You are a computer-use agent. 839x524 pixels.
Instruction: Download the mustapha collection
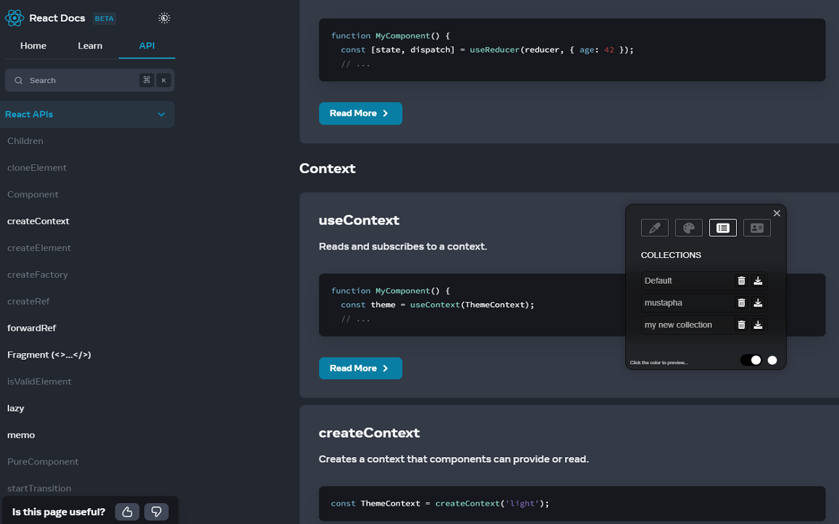[758, 303]
